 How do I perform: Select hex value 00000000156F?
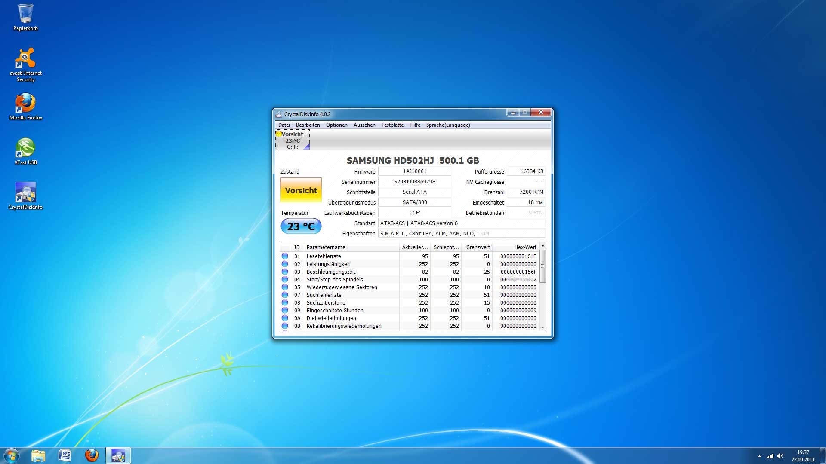[518, 272]
